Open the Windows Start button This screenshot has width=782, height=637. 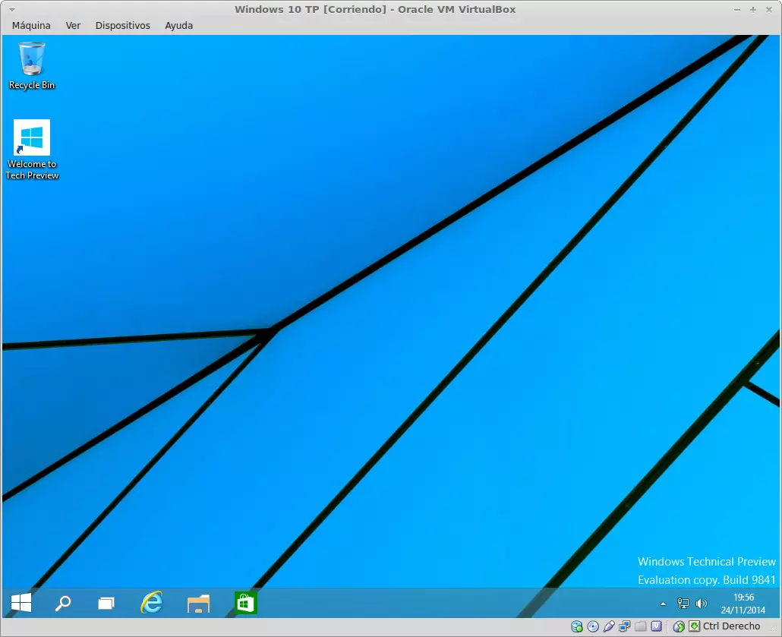click(x=20, y=604)
